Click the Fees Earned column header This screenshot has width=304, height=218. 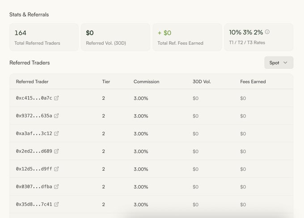click(x=253, y=82)
